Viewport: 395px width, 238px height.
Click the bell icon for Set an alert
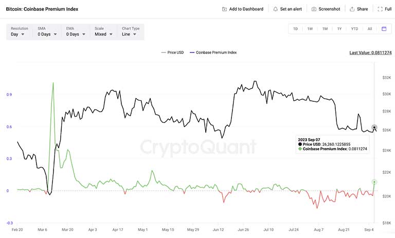(x=275, y=9)
